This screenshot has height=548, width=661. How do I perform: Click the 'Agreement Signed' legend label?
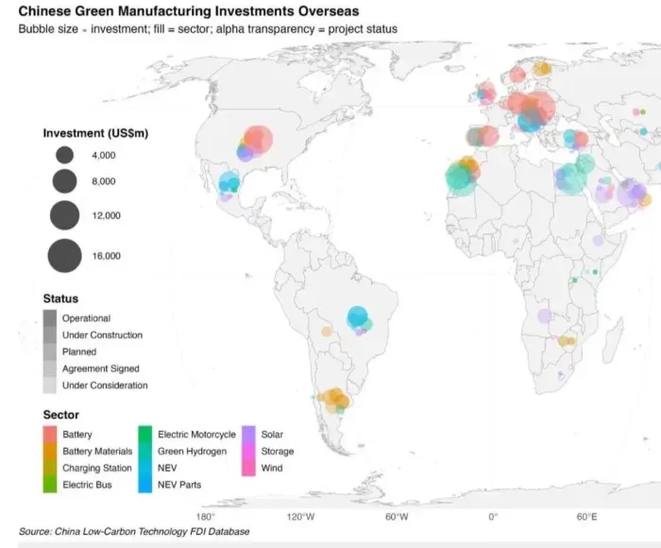click(x=101, y=368)
